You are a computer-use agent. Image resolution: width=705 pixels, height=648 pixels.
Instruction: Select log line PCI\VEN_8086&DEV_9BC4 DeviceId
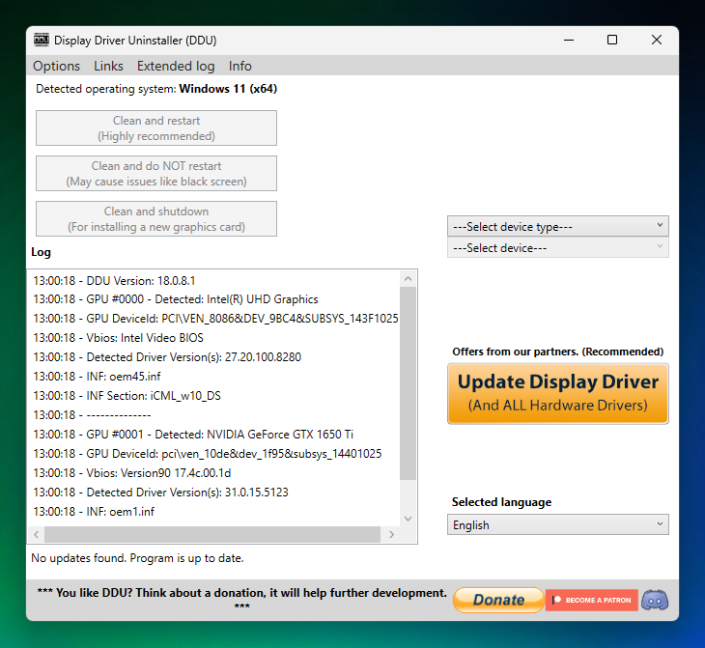coord(215,319)
